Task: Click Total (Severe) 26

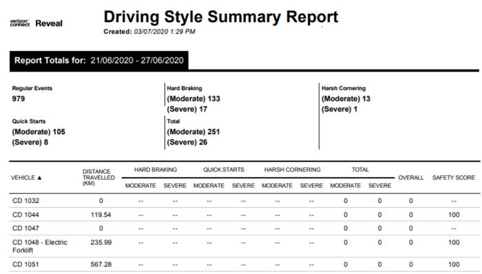Action: click(x=187, y=143)
